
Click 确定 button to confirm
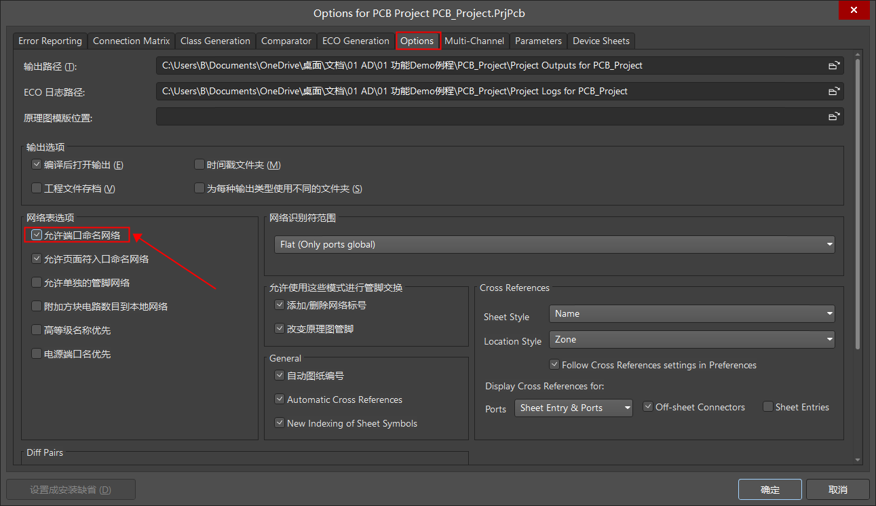[769, 490]
